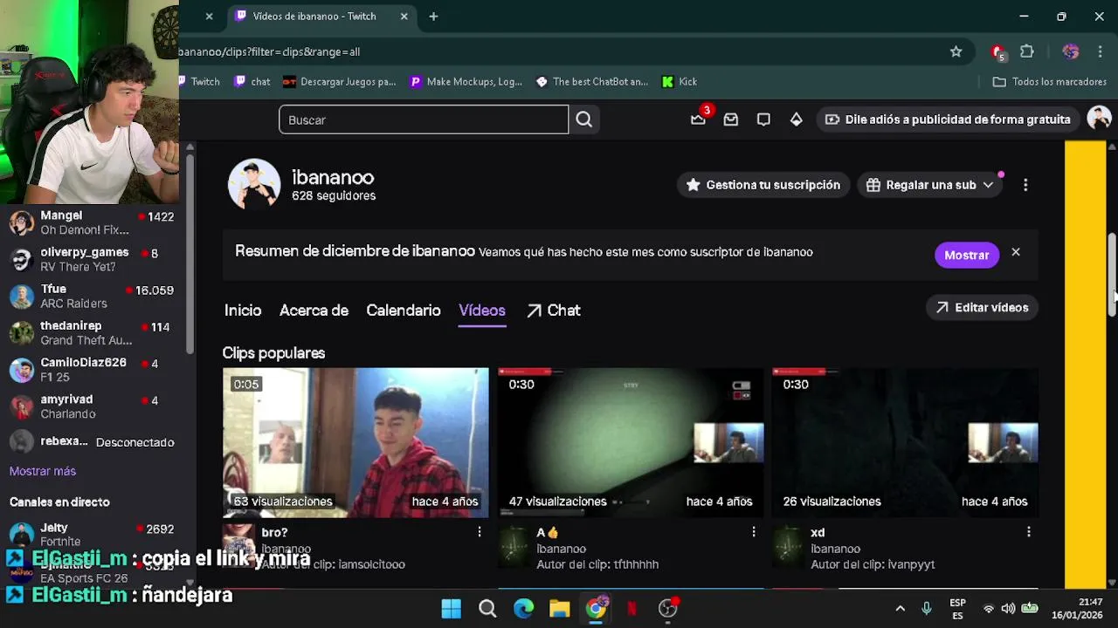This screenshot has height=628, width=1118.
Task: Show hidden system tray icons
Action: tap(900, 609)
